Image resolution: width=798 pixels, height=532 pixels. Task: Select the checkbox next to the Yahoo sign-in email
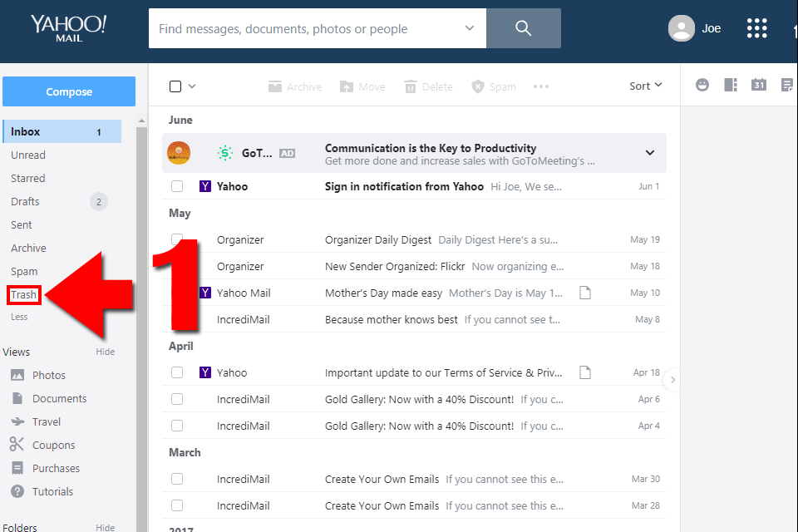177,185
